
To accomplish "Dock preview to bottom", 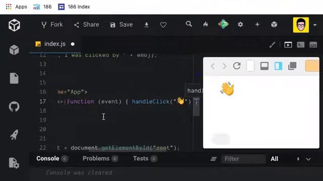I will click(x=264, y=66).
